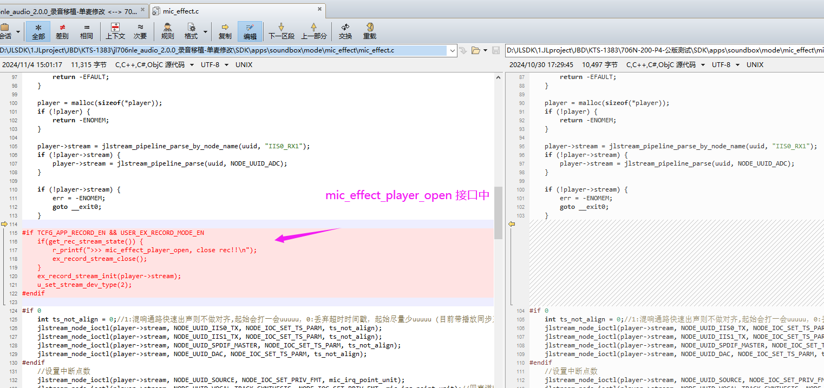Toggle the 编辑 (Edit) mode button
This screenshot has width=824, height=388.
(250, 31)
